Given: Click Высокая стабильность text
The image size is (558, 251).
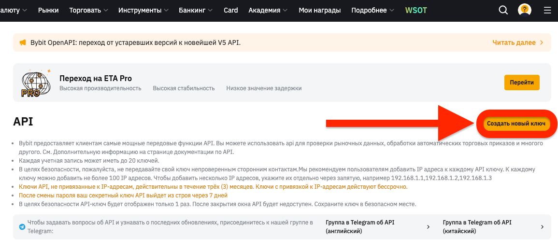Looking at the screenshot, I should [x=184, y=88].
